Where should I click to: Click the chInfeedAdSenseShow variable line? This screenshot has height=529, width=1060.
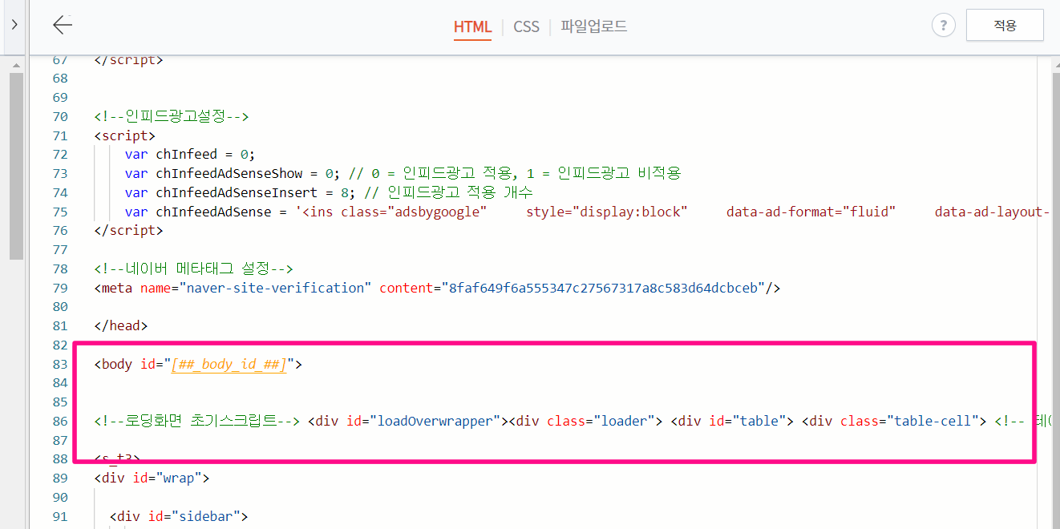(x=403, y=174)
